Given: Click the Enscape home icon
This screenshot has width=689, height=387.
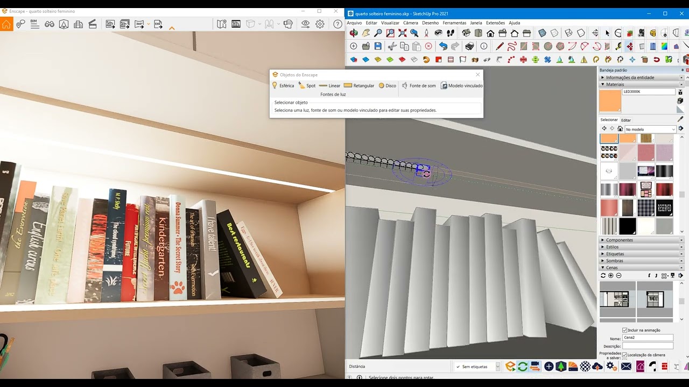Looking at the screenshot, I should pyautogui.click(x=6, y=24).
